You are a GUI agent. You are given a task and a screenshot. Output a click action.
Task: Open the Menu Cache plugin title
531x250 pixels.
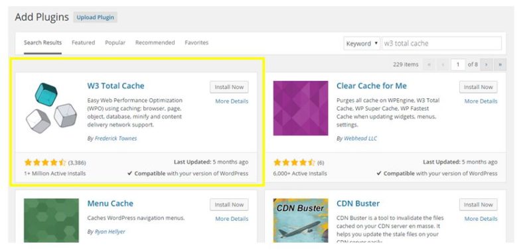pyautogui.click(x=110, y=204)
